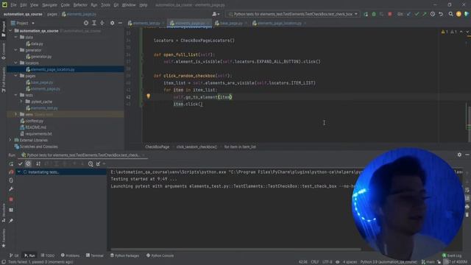Click the Expand All icon in Project panel
The height and width of the screenshot is (265, 471).
tap(94, 23)
